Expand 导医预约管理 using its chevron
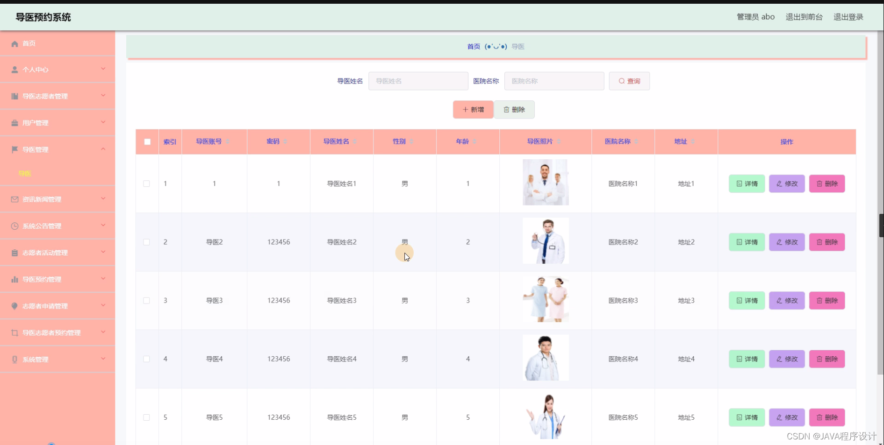This screenshot has height=445, width=884. [x=103, y=279]
